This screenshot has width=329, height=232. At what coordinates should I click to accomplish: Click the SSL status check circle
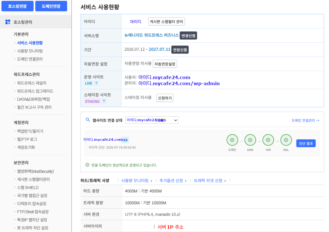tap(286, 140)
